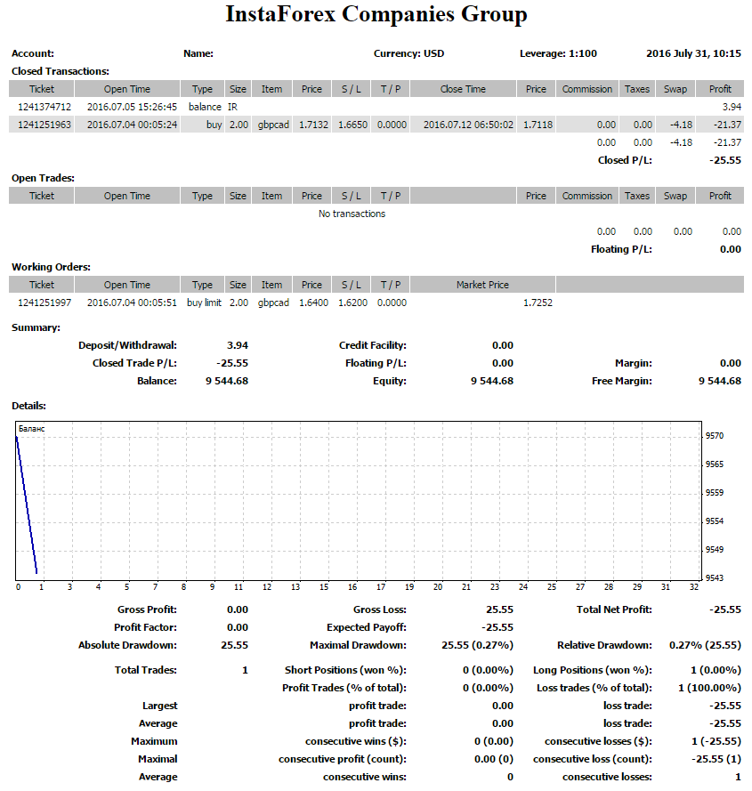Click the "9543" chart axis value
This screenshot has width=752, height=791.
point(715,578)
